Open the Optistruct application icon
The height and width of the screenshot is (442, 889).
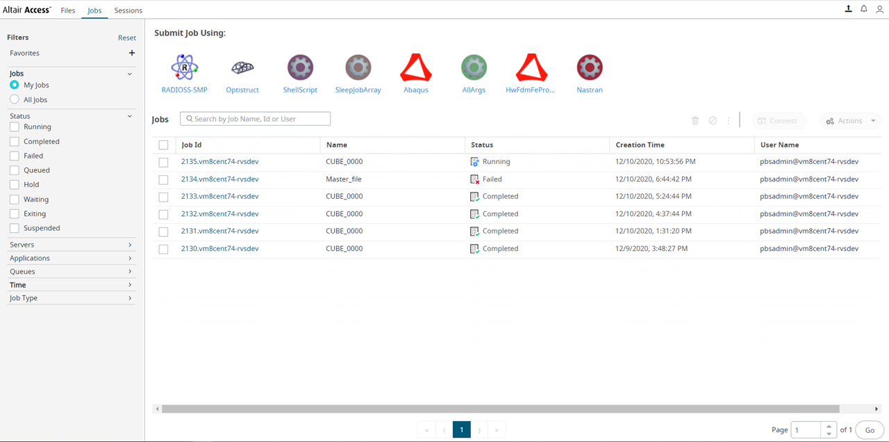pos(242,67)
